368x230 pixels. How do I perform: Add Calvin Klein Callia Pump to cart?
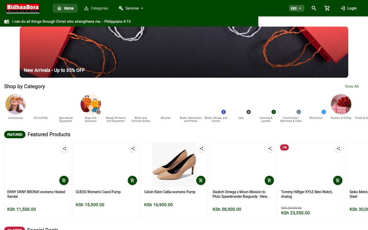201,180
